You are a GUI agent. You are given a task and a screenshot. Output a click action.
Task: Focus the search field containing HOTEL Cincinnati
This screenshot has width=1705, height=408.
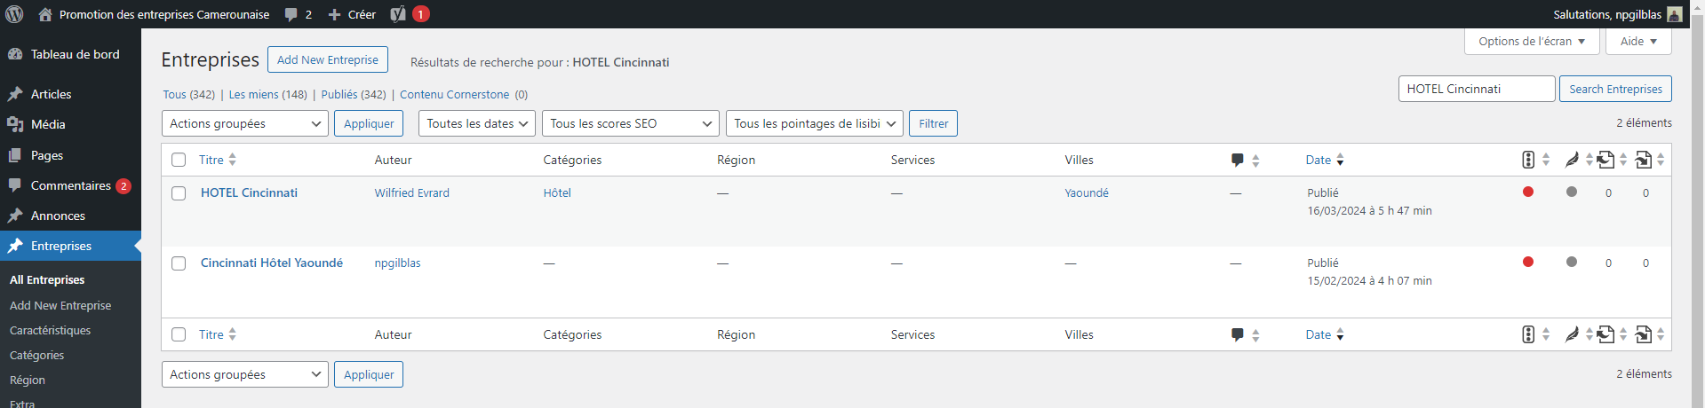point(1477,89)
